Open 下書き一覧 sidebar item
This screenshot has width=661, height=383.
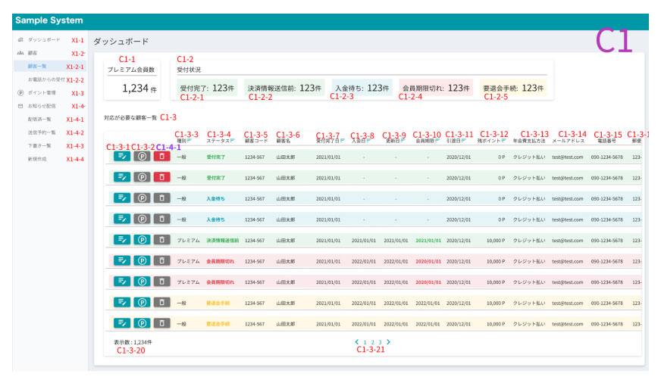(39, 145)
